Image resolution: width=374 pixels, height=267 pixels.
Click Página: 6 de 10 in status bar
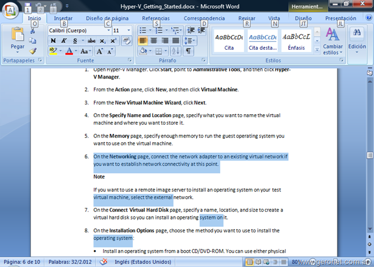(x=22, y=262)
